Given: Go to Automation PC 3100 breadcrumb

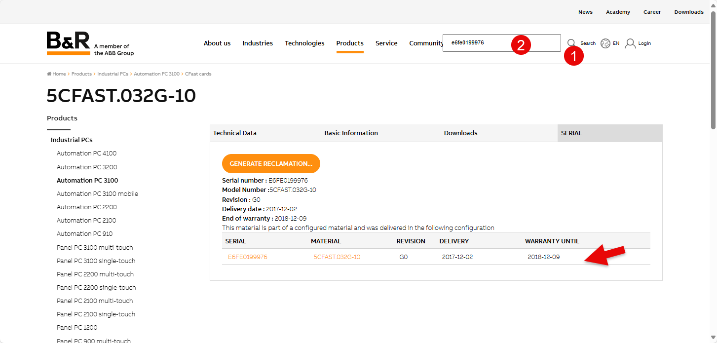Looking at the screenshot, I should [x=157, y=74].
